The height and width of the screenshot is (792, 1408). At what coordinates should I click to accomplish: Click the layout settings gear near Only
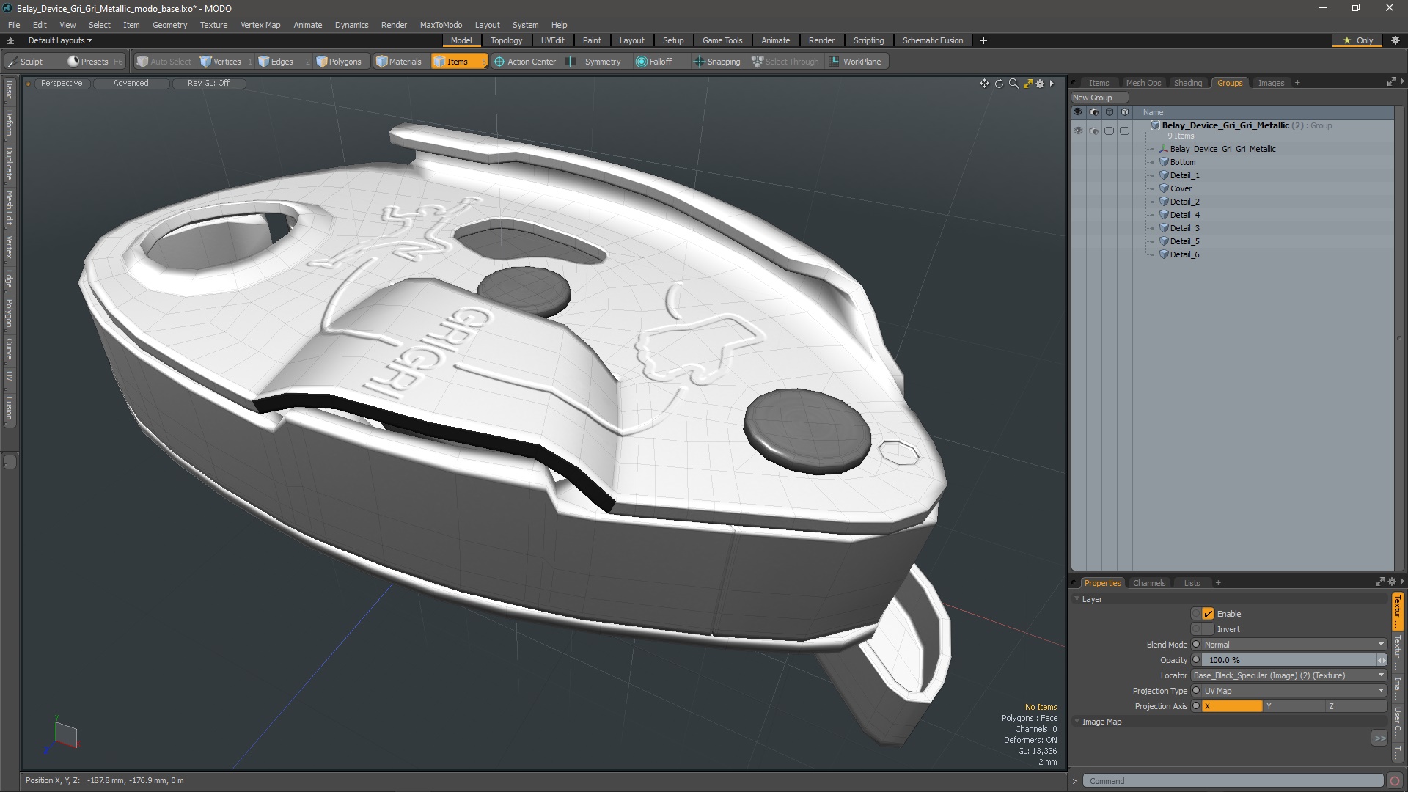point(1396,40)
